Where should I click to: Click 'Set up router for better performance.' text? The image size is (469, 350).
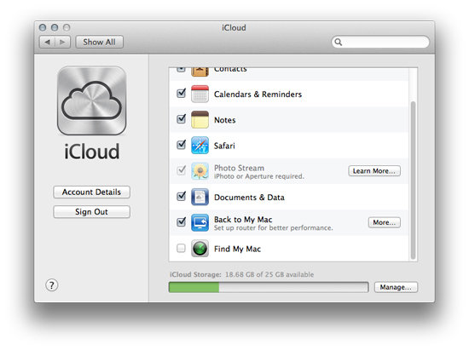[x=274, y=228]
